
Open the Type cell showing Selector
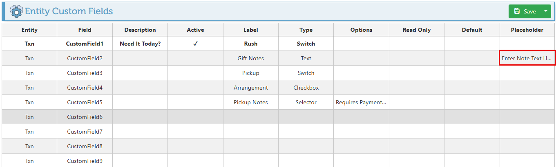pyautogui.click(x=306, y=102)
